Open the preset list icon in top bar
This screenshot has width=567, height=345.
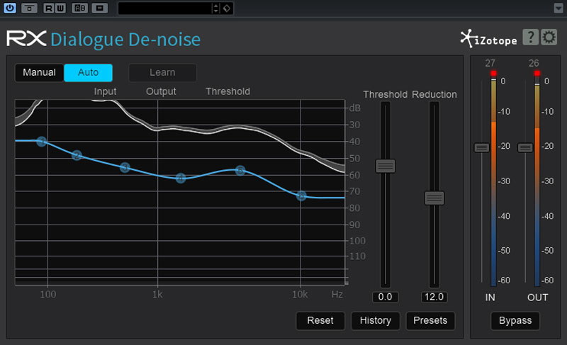tap(100, 8)
